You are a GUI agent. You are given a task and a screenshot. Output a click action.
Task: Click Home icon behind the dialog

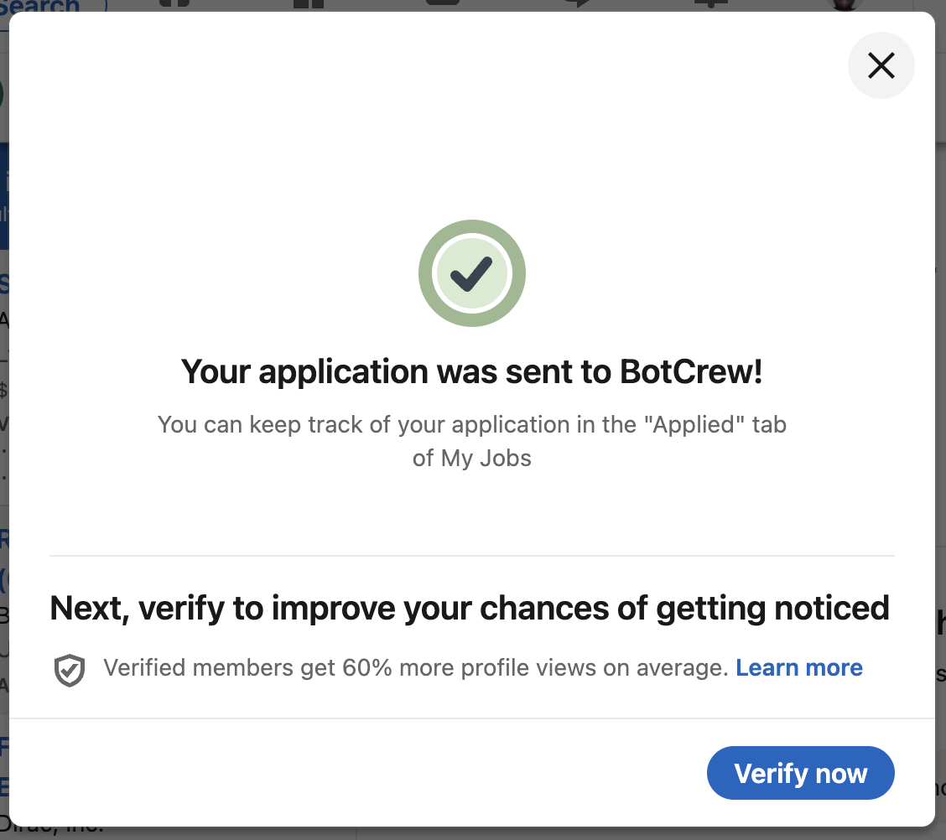pyautogui.click(x=175, y=3)
